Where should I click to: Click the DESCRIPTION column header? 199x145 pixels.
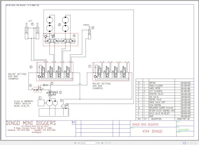(x=156, y=119)
